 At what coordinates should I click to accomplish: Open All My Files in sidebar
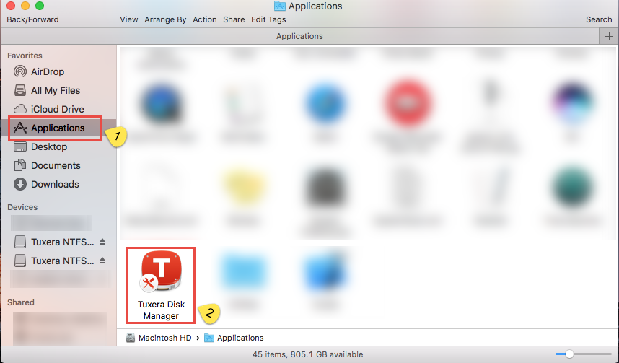pos(55,90)
